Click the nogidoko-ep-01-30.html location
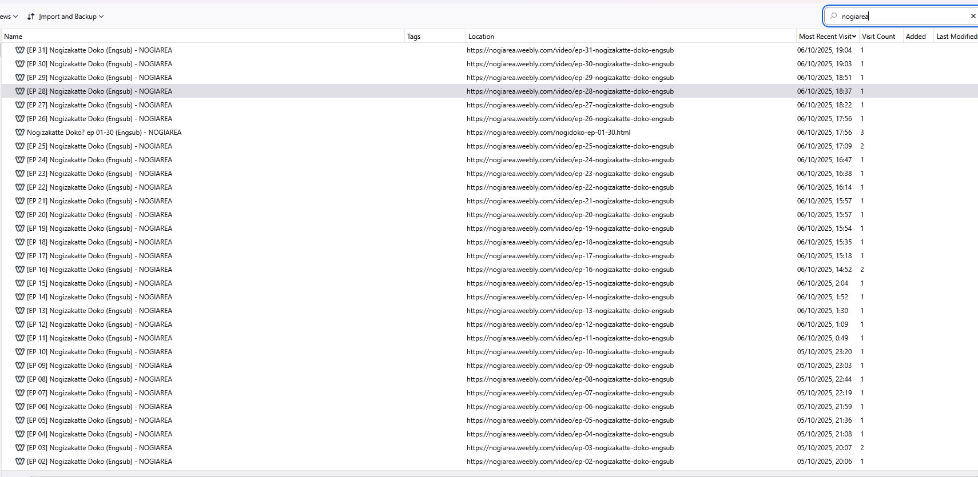Image resolution: width=978 pixels, height=477 pixels. click(x=548, y=133)
